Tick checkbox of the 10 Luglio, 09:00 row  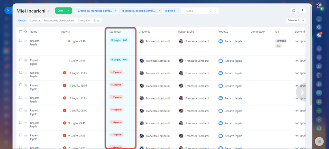click(x=21, y=110)
